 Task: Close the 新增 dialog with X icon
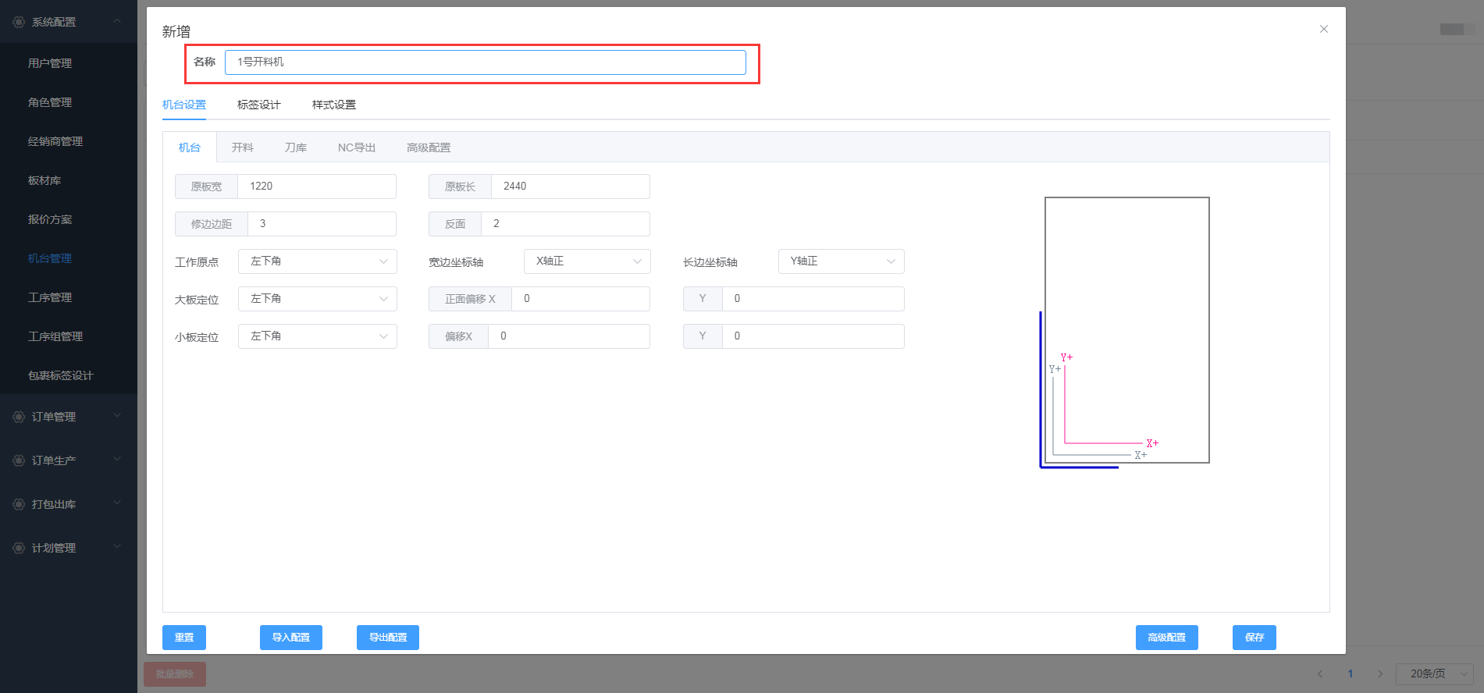click(1323, 29)
